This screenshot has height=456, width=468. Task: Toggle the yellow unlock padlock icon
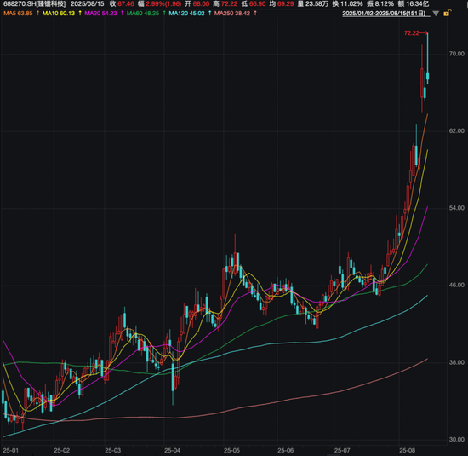click(447, 13)
